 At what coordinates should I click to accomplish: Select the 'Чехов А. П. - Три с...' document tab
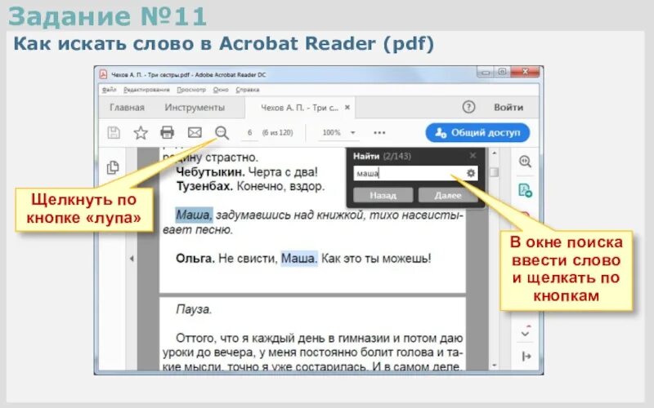[x=299, y=108]
